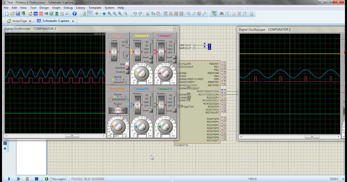
Task: Open the Debug menu
Action: [x=68, y=8]
